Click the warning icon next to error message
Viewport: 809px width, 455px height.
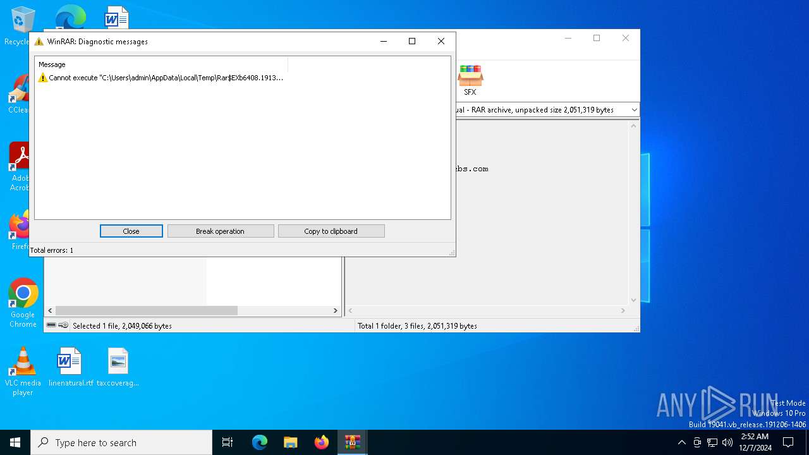pyautogui.click(x=42, y=78)
